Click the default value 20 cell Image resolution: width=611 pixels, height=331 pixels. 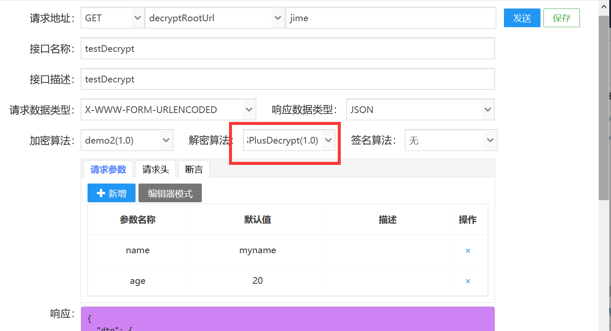tap(257, 280)
